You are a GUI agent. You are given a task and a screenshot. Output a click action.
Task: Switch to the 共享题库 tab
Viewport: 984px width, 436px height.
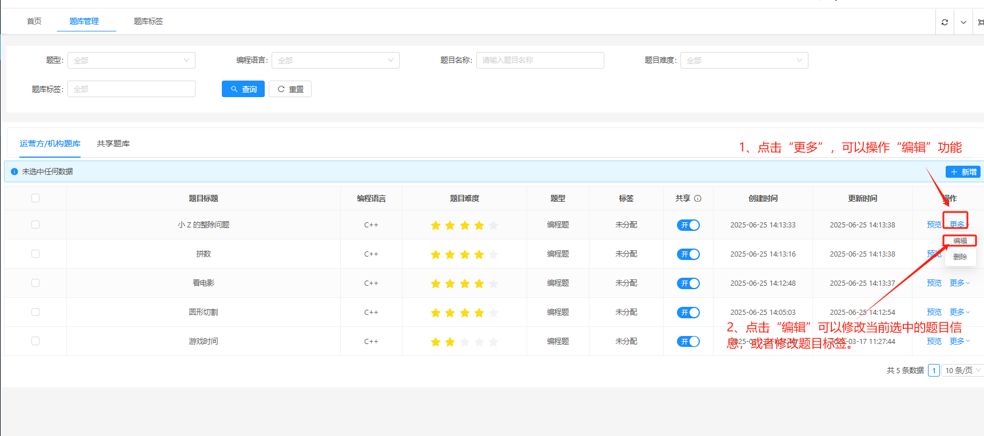click(x=113, y=143)
